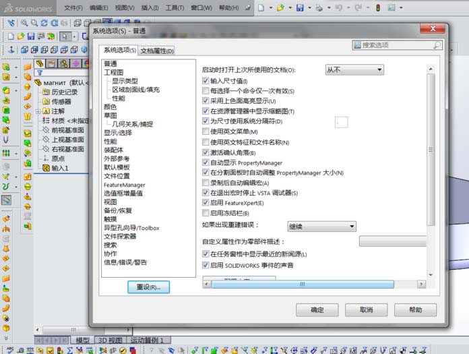Click the Zoom to fit magnifier icon
Viewport: 469px width, 354px height.
pos(24,23)
